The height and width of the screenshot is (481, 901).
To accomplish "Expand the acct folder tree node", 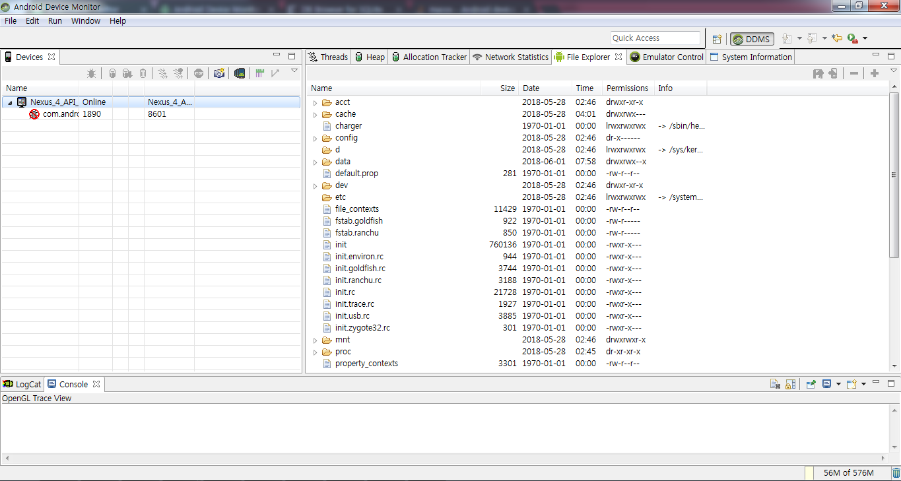I will 316,103.
